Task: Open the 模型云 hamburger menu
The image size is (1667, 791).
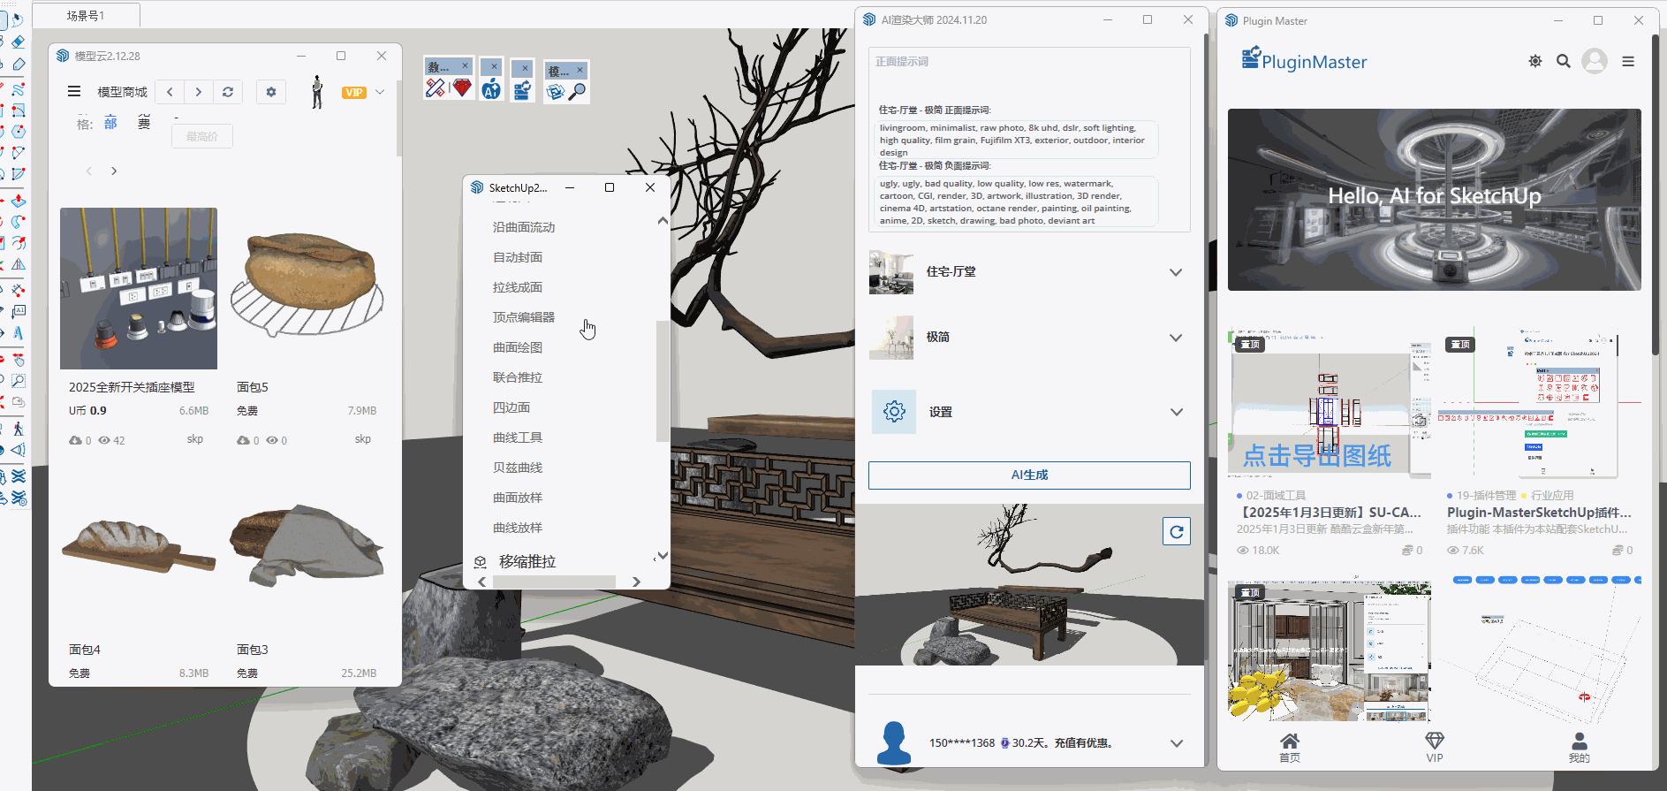Action: click(74, 91)
